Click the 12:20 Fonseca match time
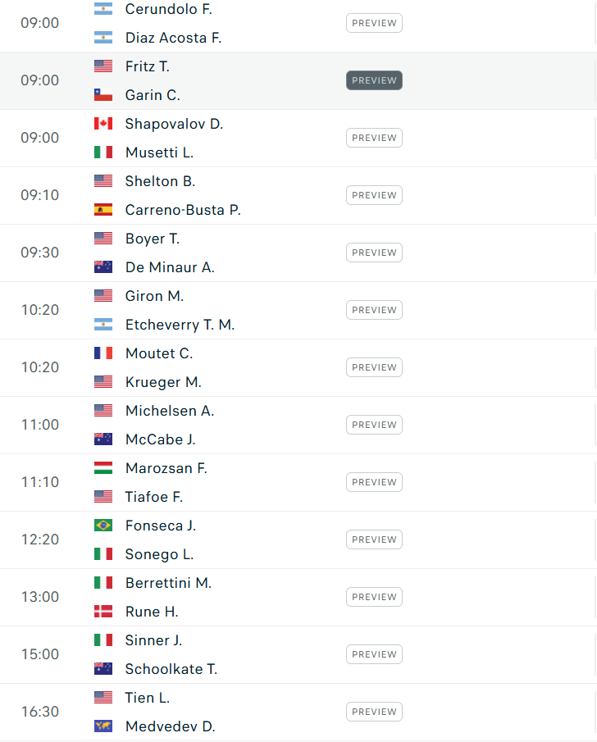The width and height of the screenshot is (597, 742). pyautogui.click(x=39, y=539)
